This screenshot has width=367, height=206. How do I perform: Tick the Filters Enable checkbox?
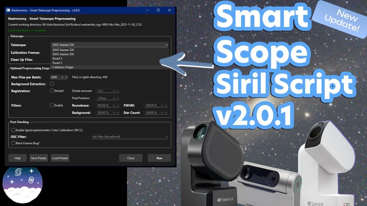pos(52,105)
